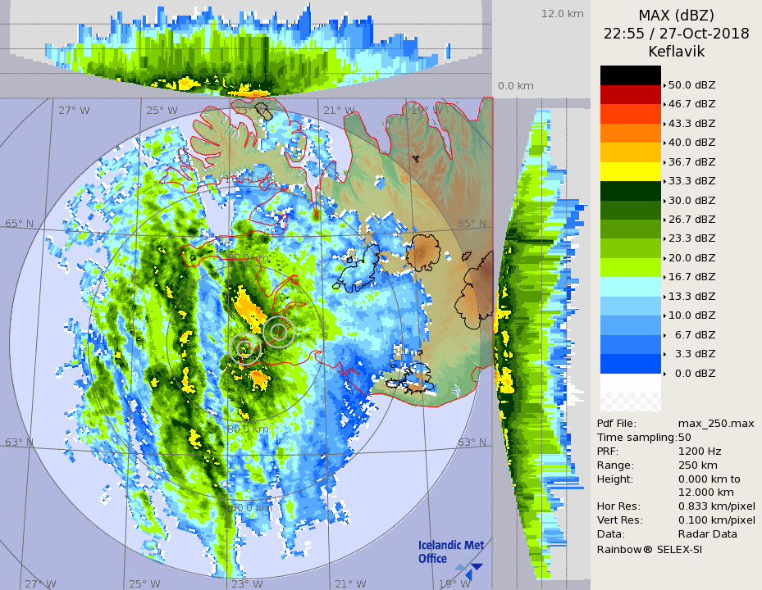Click the arrow marker beside 16.7 dBZ

[664, 277]
